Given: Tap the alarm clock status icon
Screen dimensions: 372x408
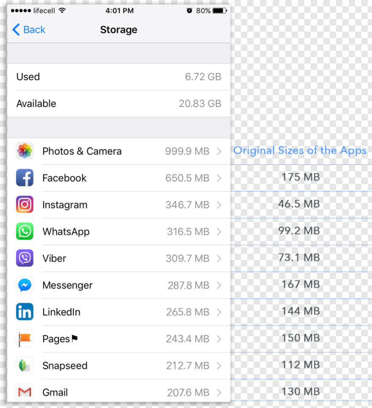Looking at the screenshot, I should click(189, 11).
